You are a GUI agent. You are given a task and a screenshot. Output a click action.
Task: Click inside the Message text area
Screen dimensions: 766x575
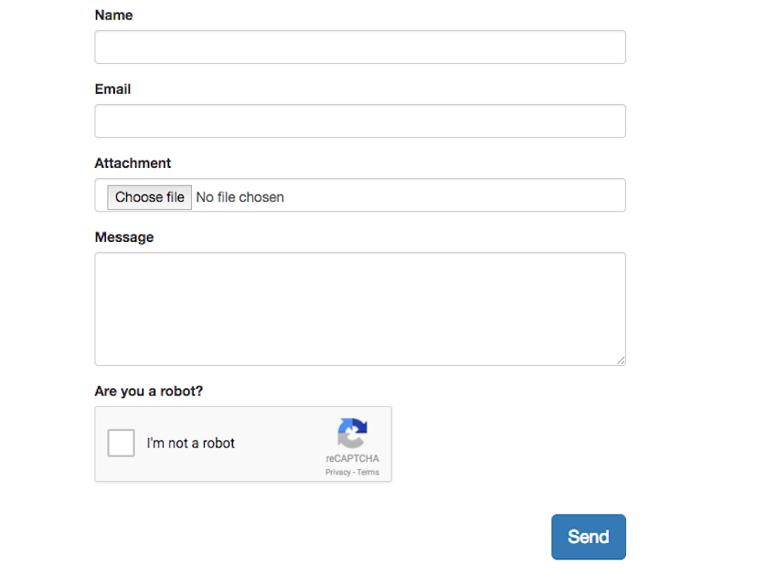(x=360, y=308)
